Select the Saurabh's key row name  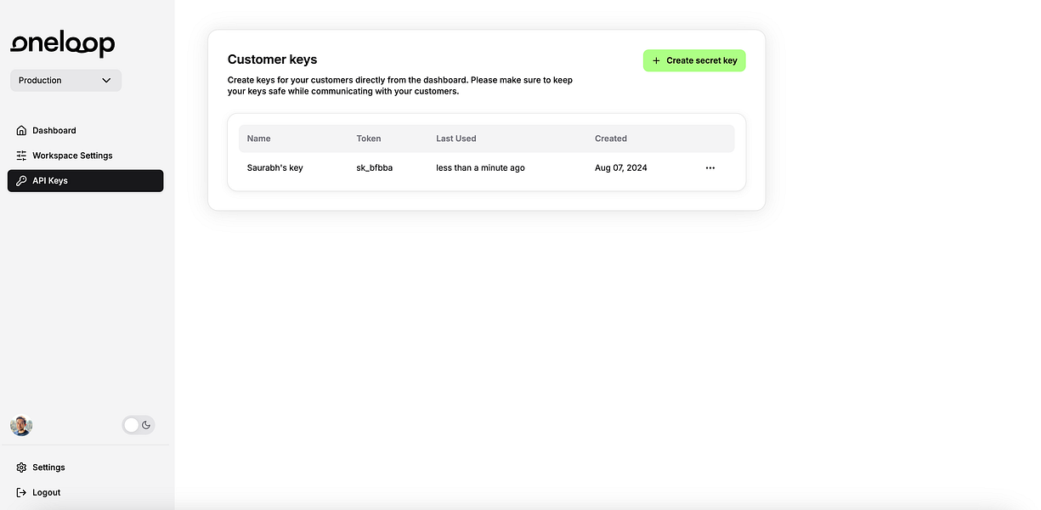pos(274,168)
